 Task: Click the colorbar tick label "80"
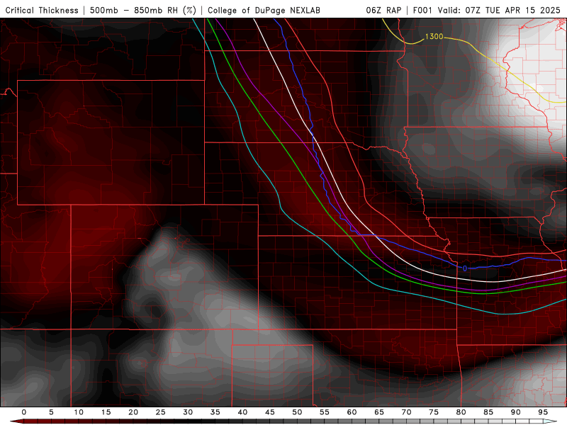pyautogui.click(x=461, y=412)
